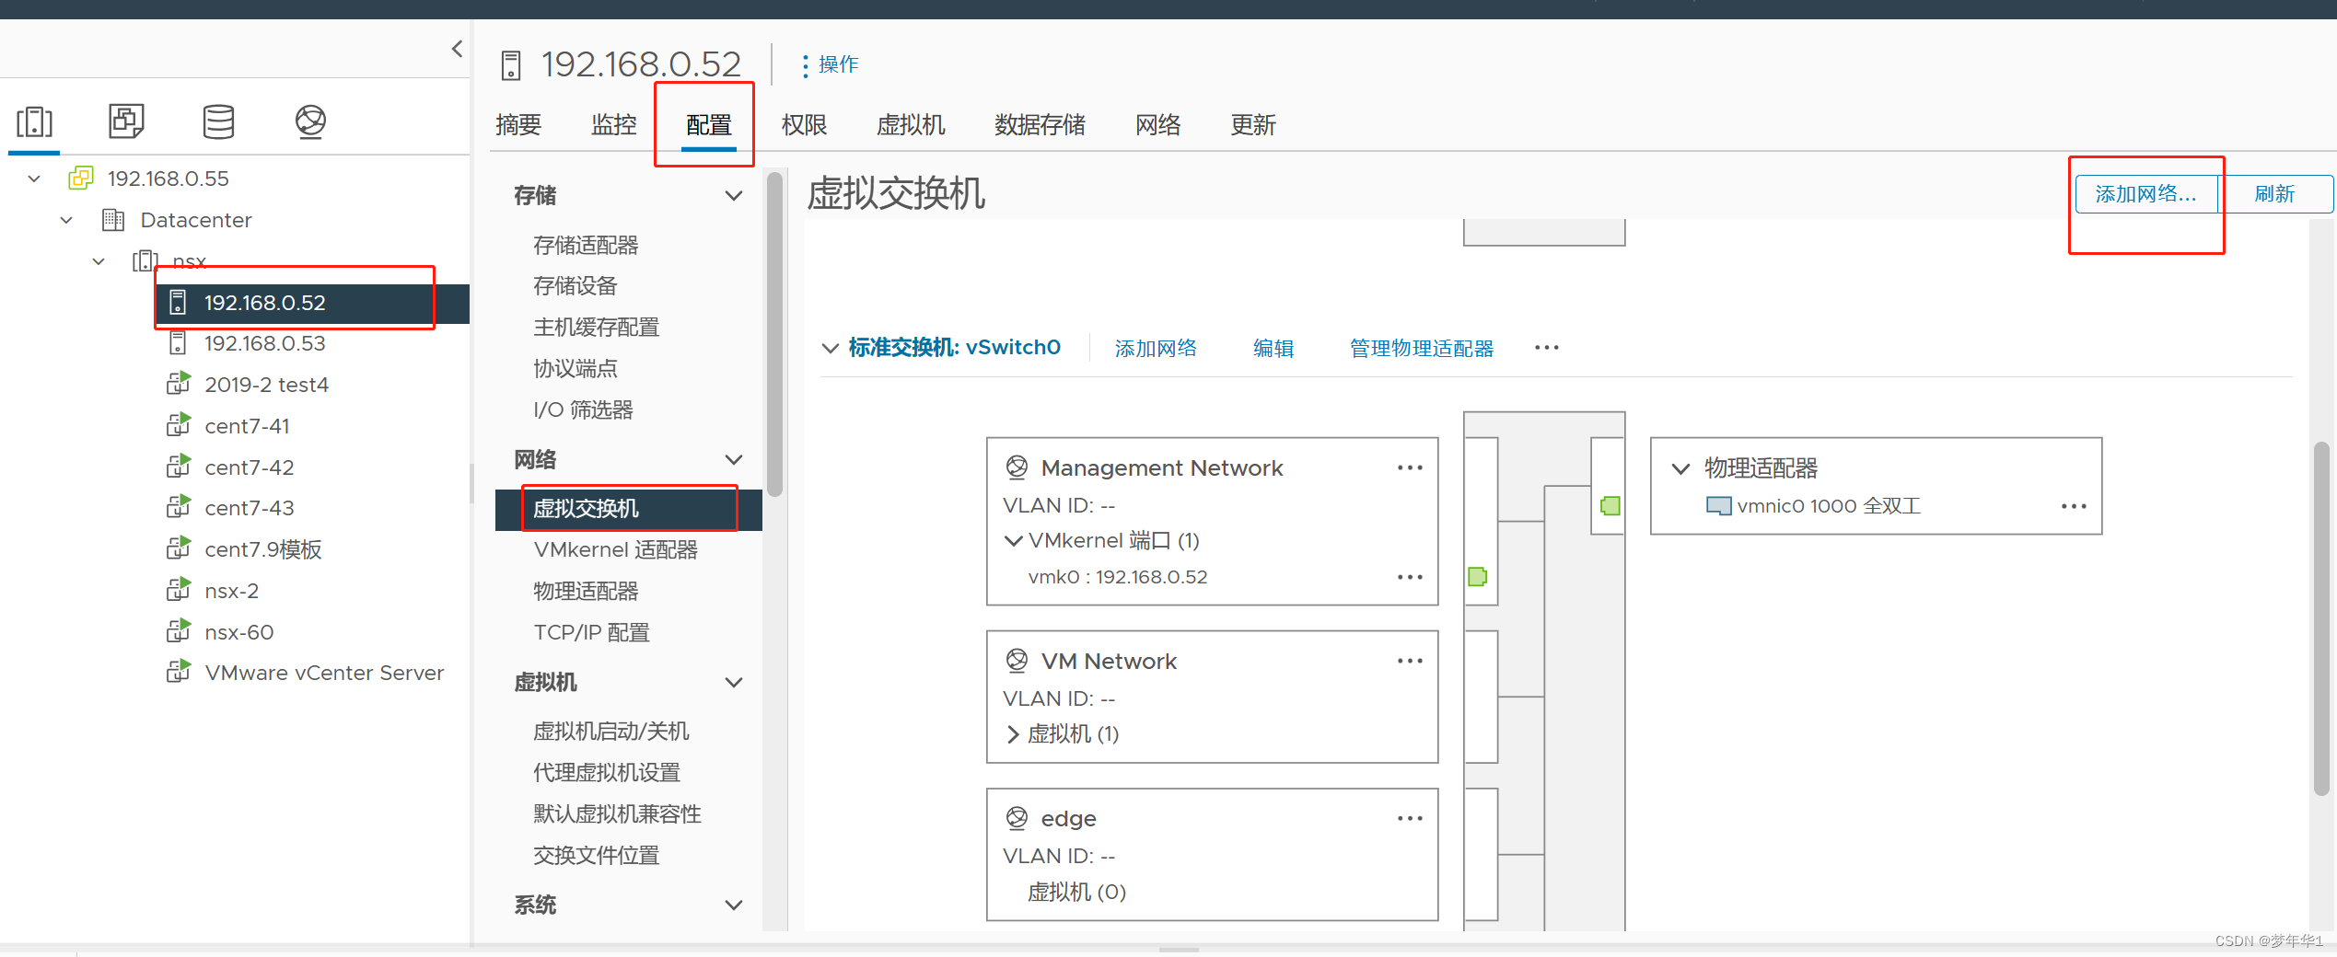Collapse the 系统 settings section
The width and height of the screenshot is (2337, 957).
tap(734, 905)
